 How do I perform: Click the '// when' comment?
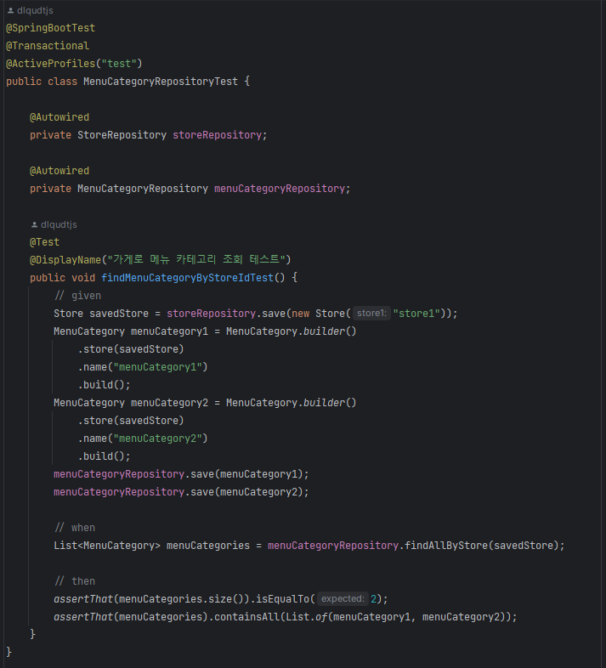pos(75,528)
